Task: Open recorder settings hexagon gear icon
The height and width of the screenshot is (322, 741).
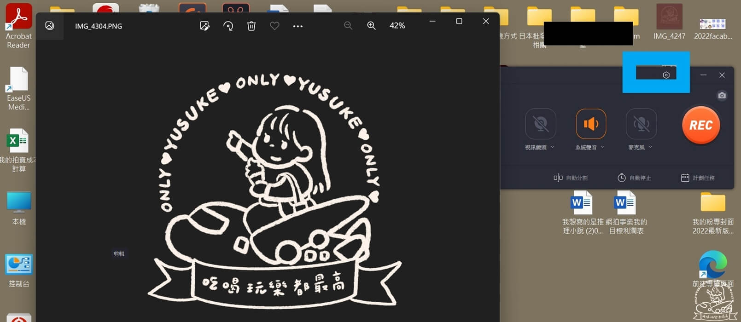Action: (x=666, y=75)
